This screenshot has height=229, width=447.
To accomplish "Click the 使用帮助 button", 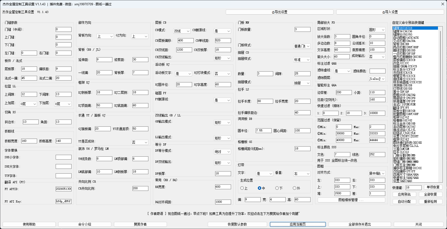I will pyautogui.click(x=29, y=224).
